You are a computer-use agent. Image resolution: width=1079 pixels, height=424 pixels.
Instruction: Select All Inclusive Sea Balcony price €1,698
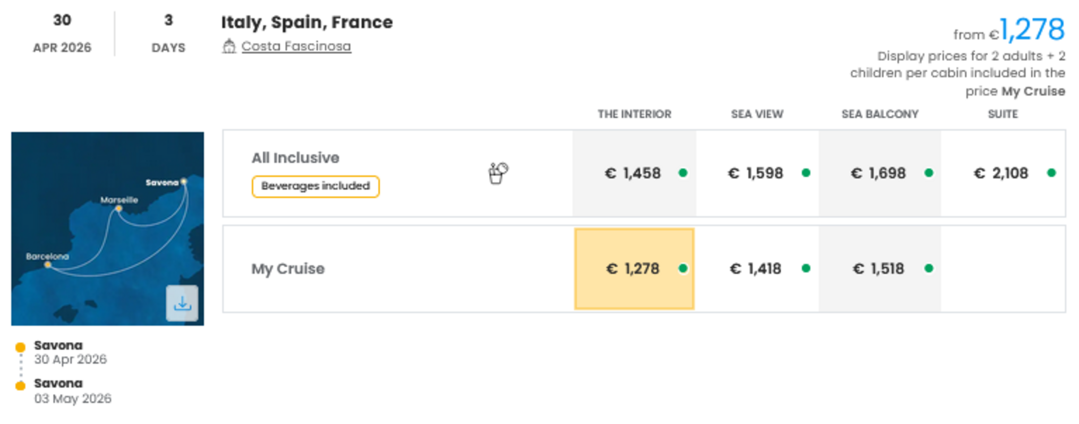pos(879,173)
